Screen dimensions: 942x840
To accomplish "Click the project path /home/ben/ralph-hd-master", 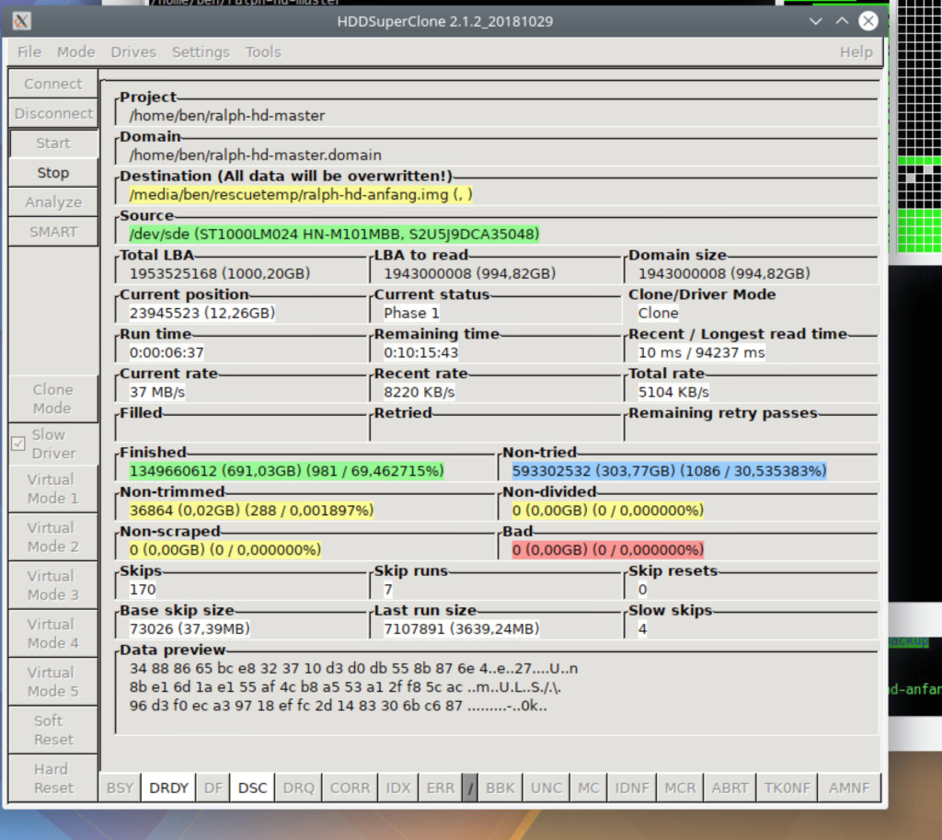I will pyautogui.click(x=227, y=115).
